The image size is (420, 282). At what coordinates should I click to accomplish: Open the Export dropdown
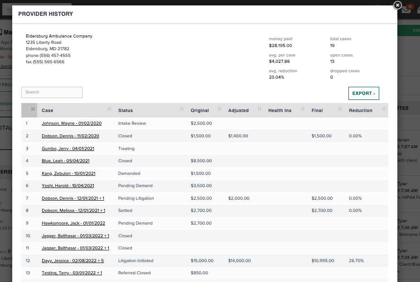pos(364,93)
